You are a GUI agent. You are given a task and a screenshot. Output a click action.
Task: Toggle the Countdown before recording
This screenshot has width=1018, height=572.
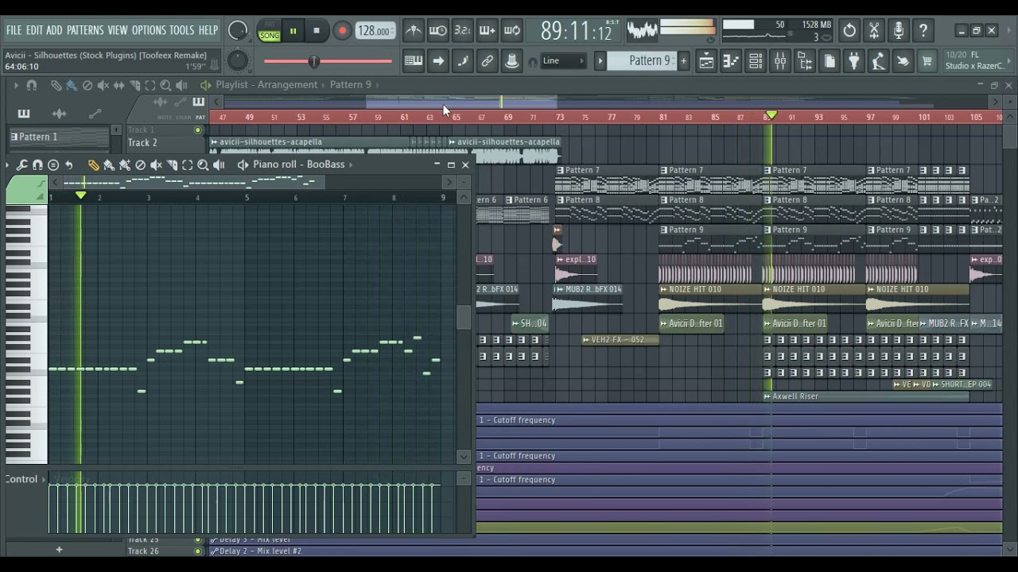(463, 31)
